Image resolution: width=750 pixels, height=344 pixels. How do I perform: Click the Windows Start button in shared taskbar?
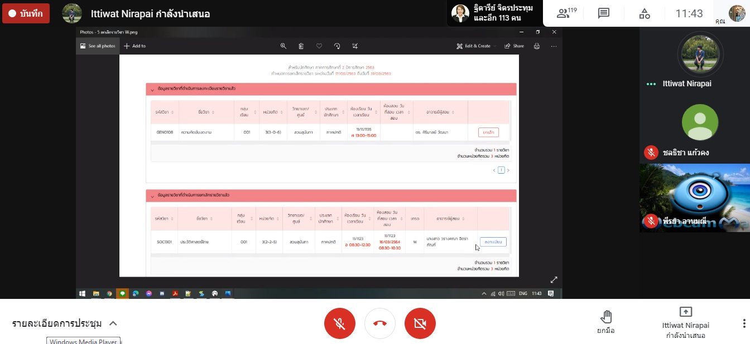click(83, 293)
